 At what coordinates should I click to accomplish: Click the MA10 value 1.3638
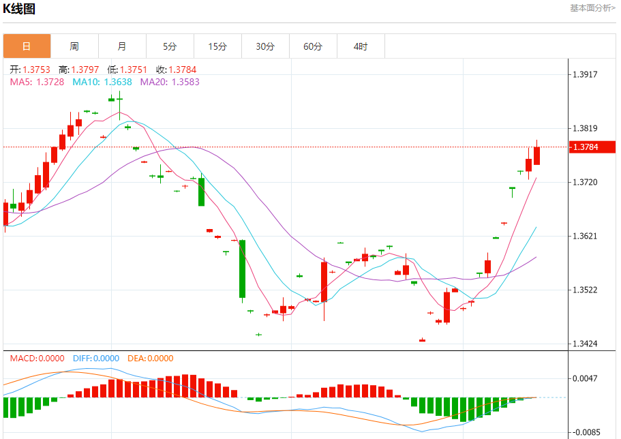coord(118,82)
